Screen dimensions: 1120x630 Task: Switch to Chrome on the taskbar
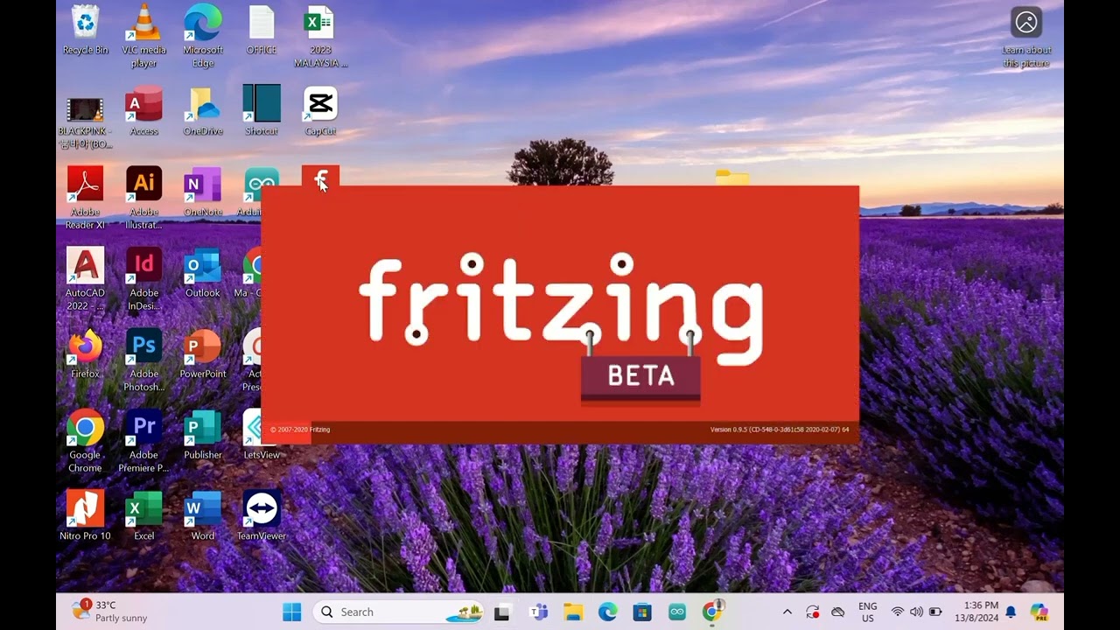tap(713, 612)
